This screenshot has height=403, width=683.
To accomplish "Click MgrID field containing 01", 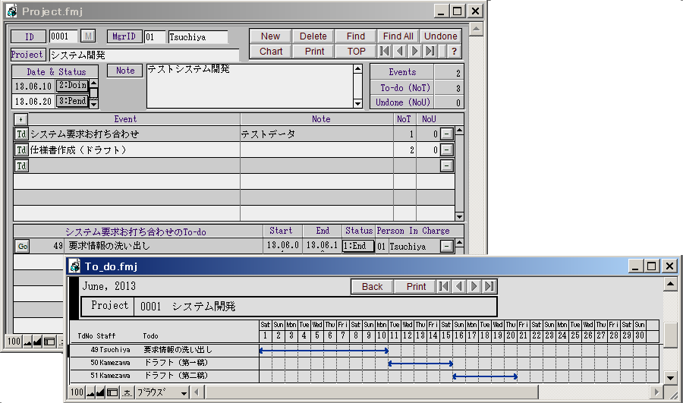I will [x=155, y=36].
